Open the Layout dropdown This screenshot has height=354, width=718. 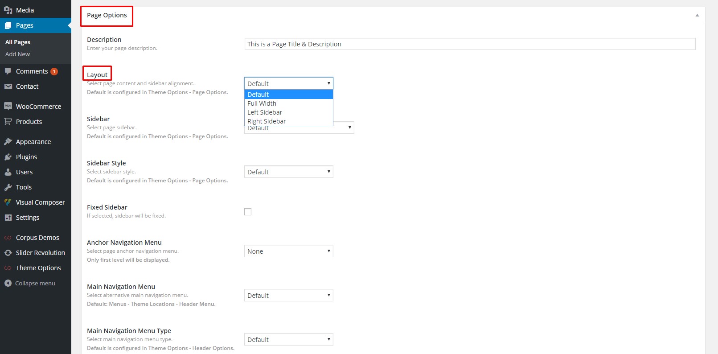tap(289, 83)
